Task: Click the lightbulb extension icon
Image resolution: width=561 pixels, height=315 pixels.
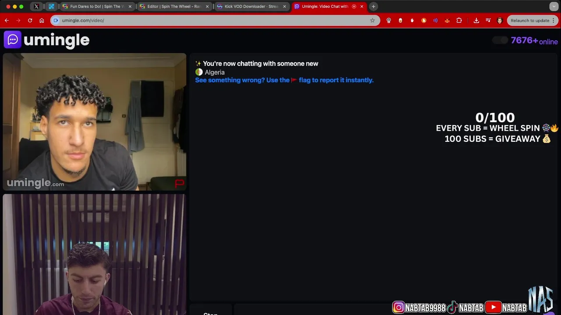Action: [x=388, y=21]
